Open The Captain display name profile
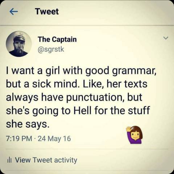Image resolution: width=174 pixels, height=174 pixels. click(x=57, y=40)
